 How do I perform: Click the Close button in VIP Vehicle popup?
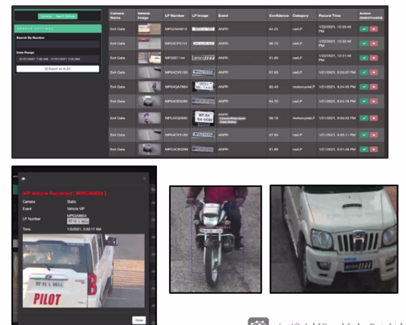click(139, 320)
